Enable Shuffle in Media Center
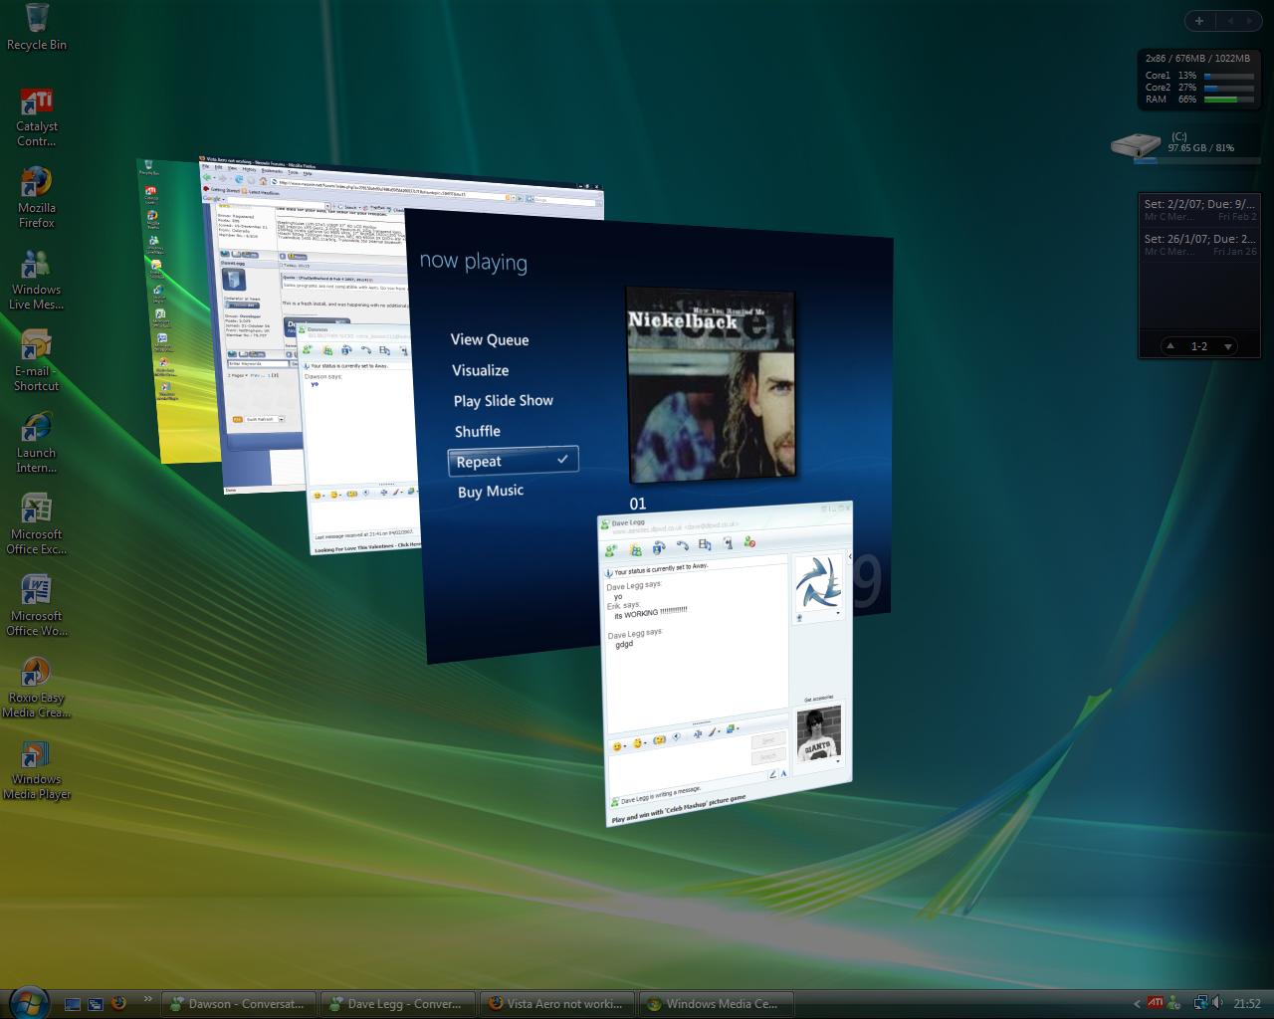The image size is (1274, 1019). [478, 431]
